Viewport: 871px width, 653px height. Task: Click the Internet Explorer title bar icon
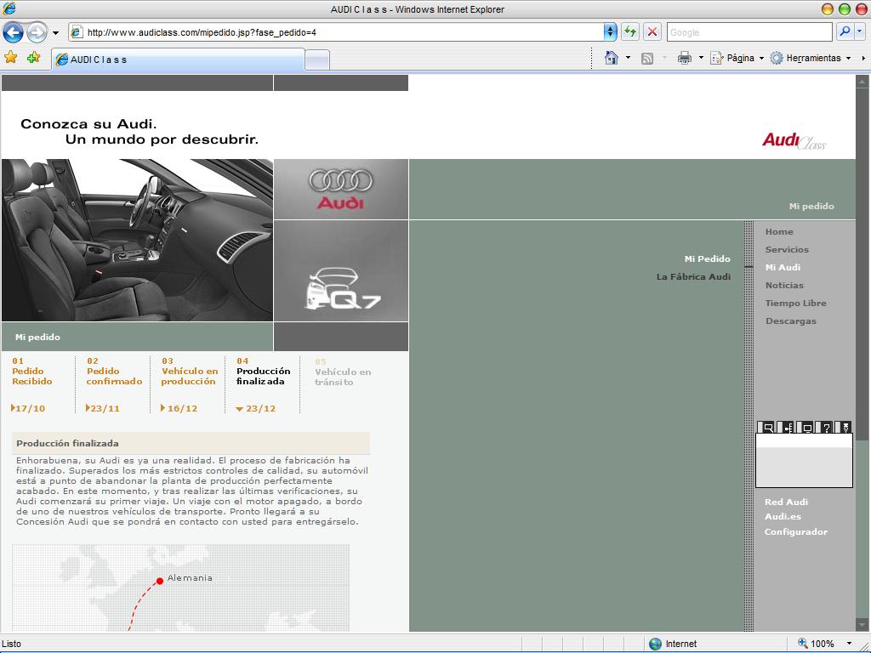click(9, 9)
